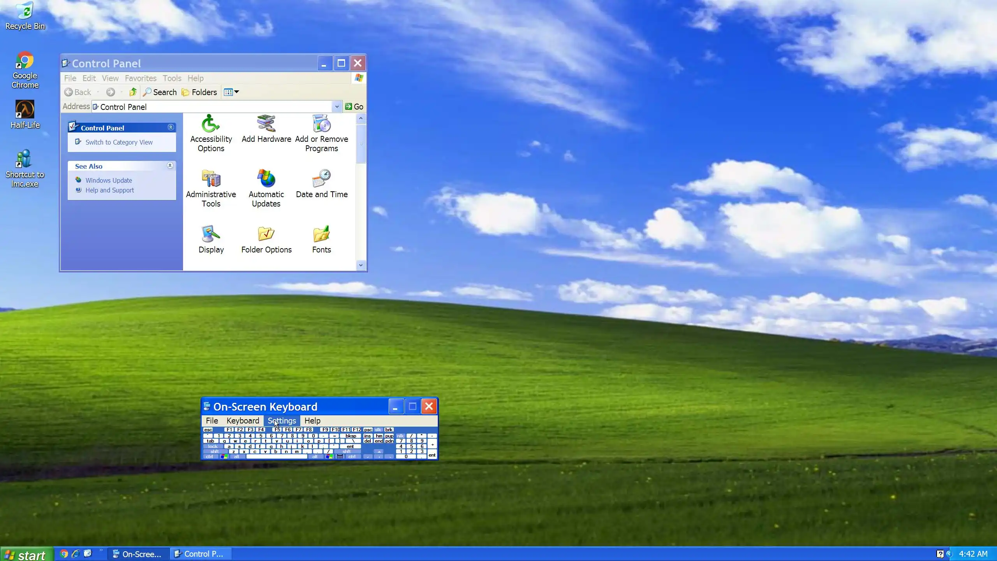The image size is (997, 561).
Task: Click the Windows Update link
Action: pyautogui.click(x=109, y=180)
